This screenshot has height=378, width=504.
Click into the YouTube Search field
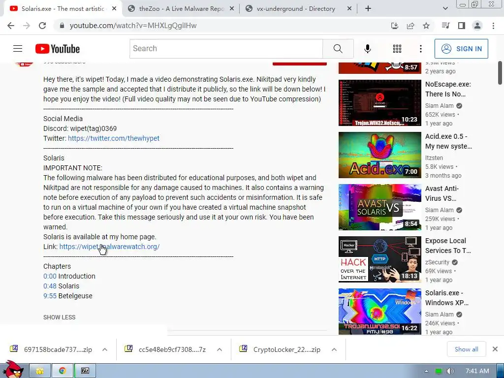pyautogui.click(x=226, y=49)
